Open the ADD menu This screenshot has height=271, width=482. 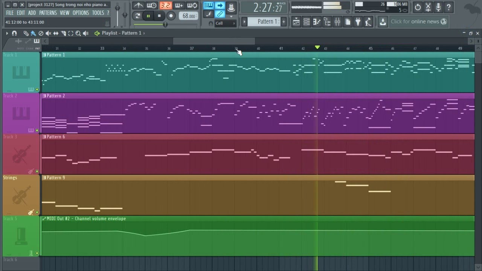coord(32,13)
